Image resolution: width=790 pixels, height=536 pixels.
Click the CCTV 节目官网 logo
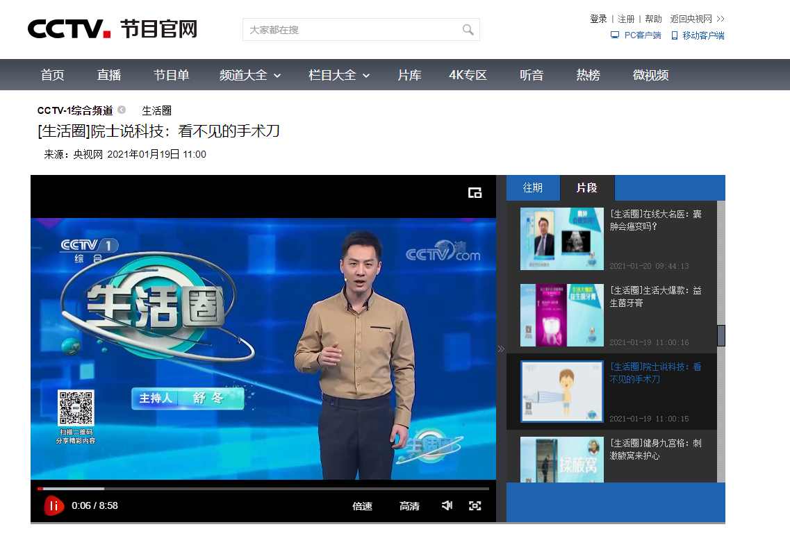tap(113, 29)
